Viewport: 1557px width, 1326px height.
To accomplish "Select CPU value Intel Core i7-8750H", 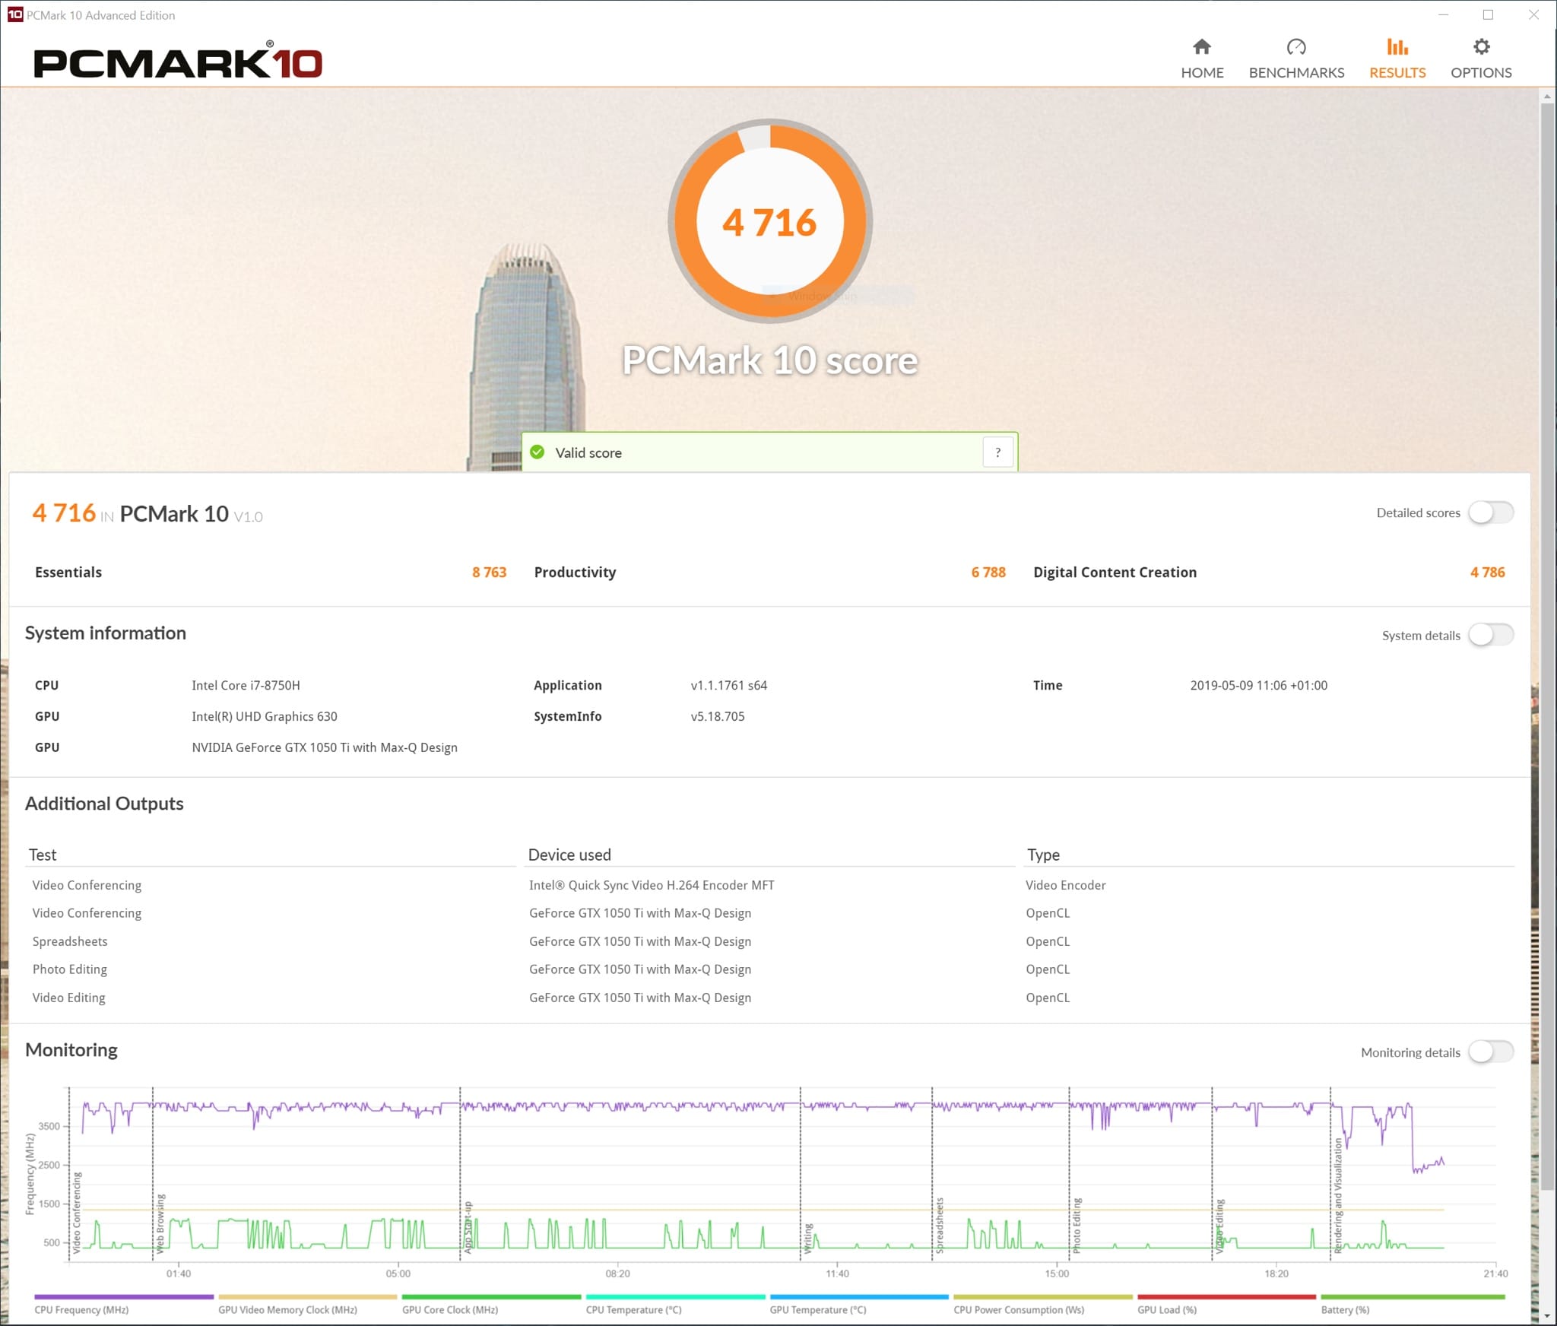I will tap(246, 685).
